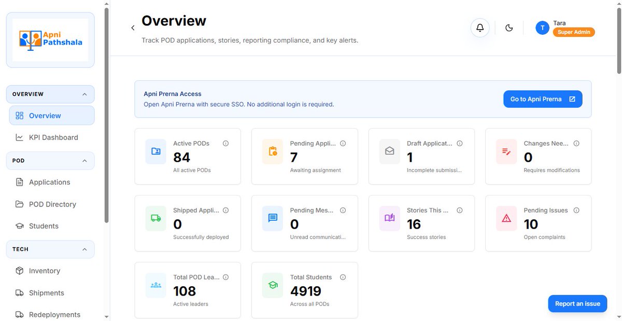Show info for Stories This Month card
Viewport: 622px width, 321px height.
pos(459,211)
